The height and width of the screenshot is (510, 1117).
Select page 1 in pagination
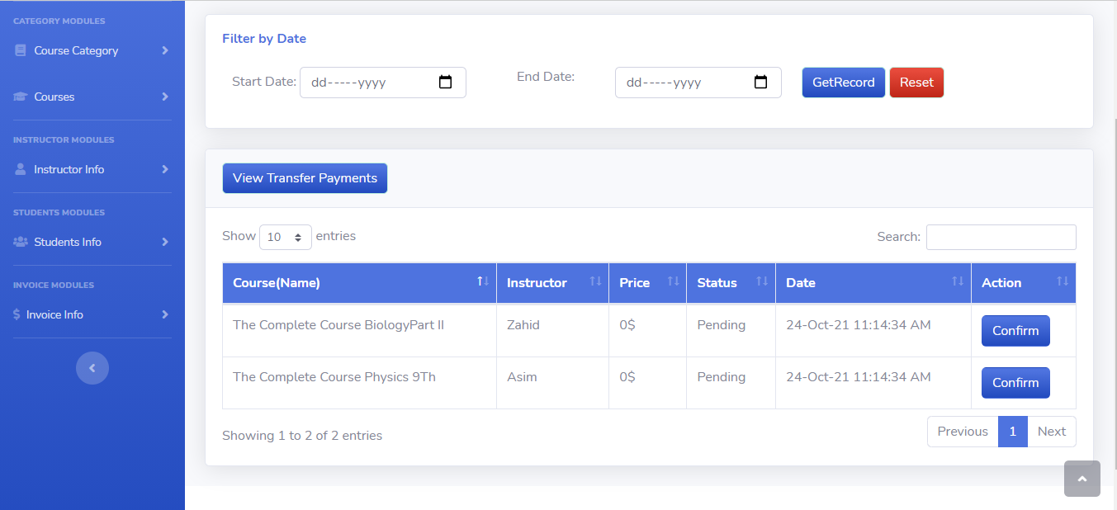click(x=1013, y=432)
